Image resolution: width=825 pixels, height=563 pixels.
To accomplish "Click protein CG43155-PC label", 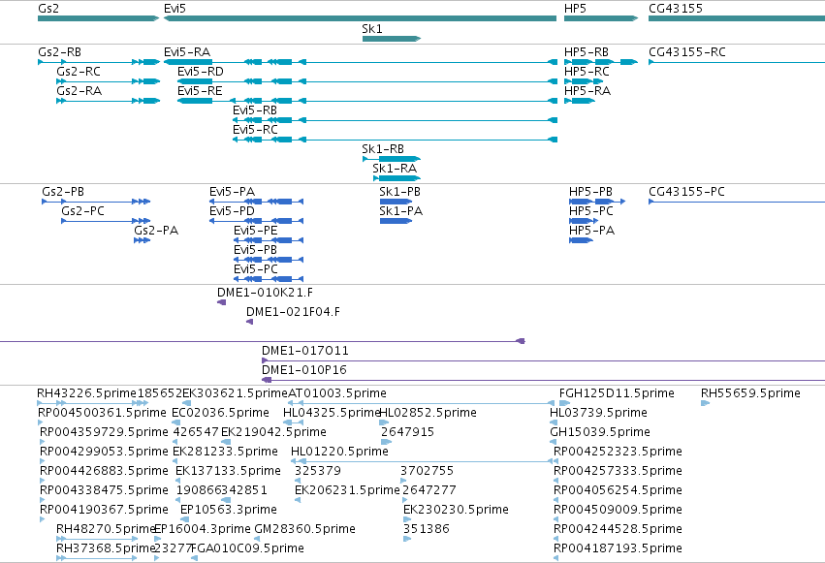I will pyautogui.click(x=686, y=191).
